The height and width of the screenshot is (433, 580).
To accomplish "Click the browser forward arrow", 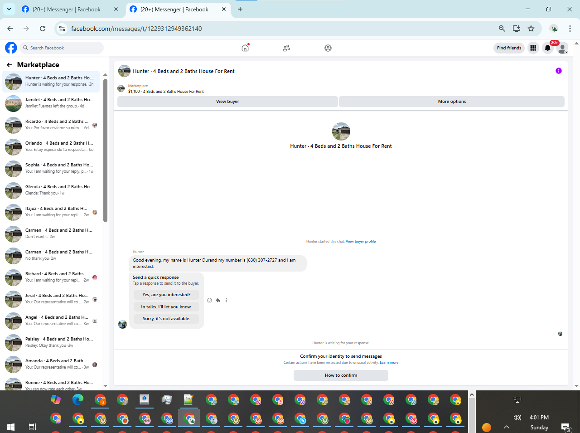I will tap(26, 29).
